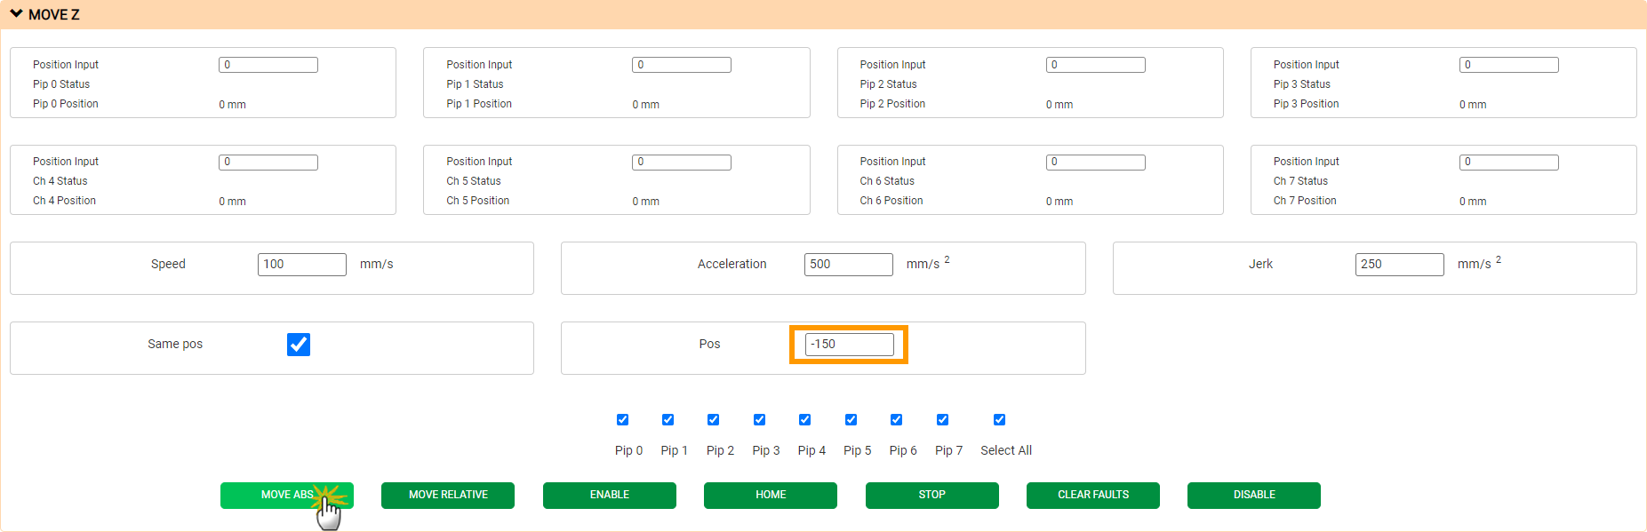Toggle the Same pos checkbox
The width and height of the screenshot is (1647, 532).
pyautogui.click(x=299, y=345)
